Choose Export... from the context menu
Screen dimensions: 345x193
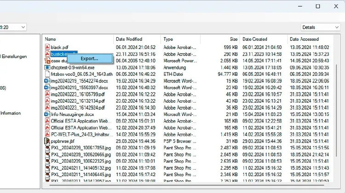click(x=90, y=59)
